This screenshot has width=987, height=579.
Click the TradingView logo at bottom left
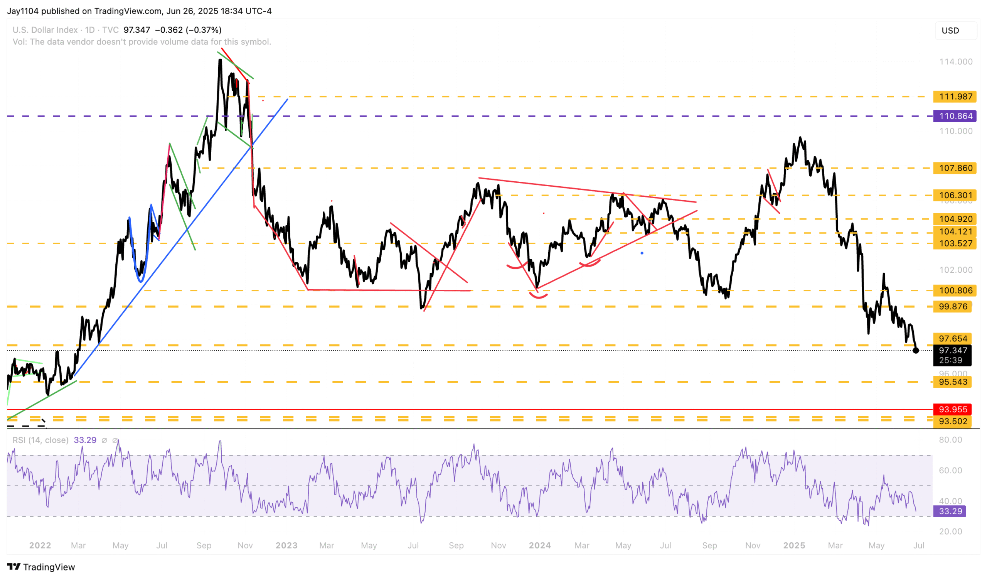[x=41, y=567]
